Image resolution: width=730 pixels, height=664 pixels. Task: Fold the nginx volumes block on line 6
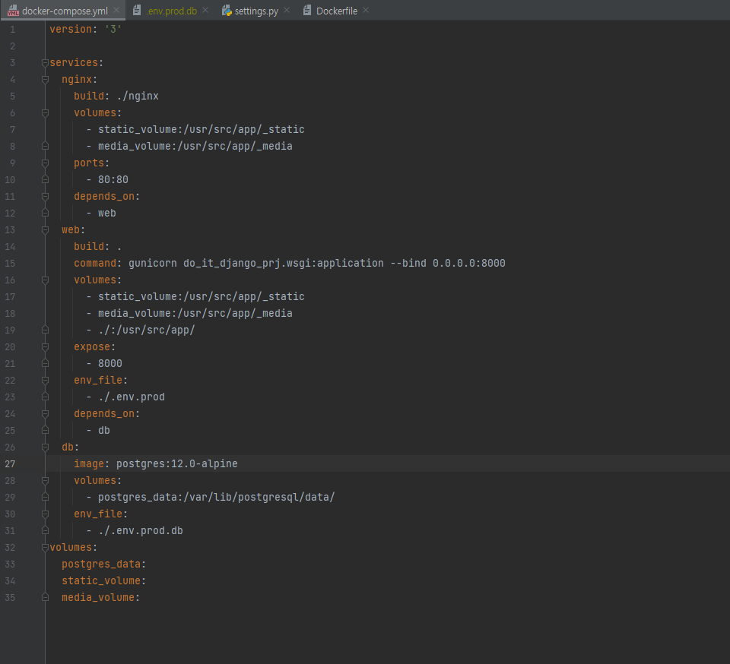tap(45, 113)
